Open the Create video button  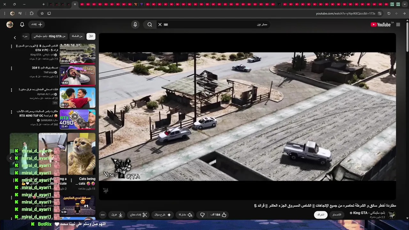click(x=36, y=25)
